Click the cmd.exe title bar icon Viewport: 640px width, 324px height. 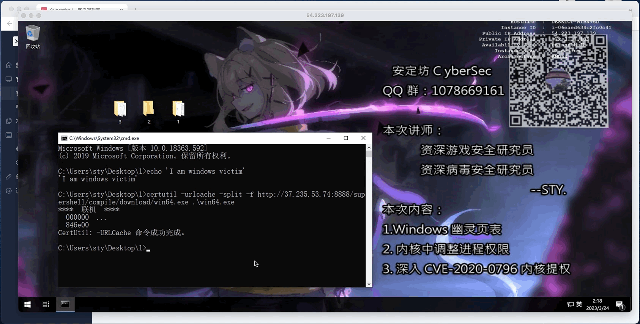point(64,138)
